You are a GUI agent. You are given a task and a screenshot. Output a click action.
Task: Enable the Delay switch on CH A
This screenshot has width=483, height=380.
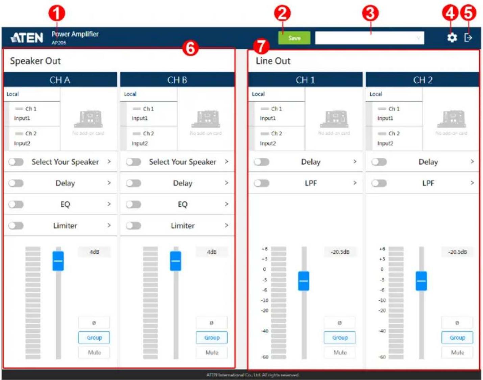[16, 183]
